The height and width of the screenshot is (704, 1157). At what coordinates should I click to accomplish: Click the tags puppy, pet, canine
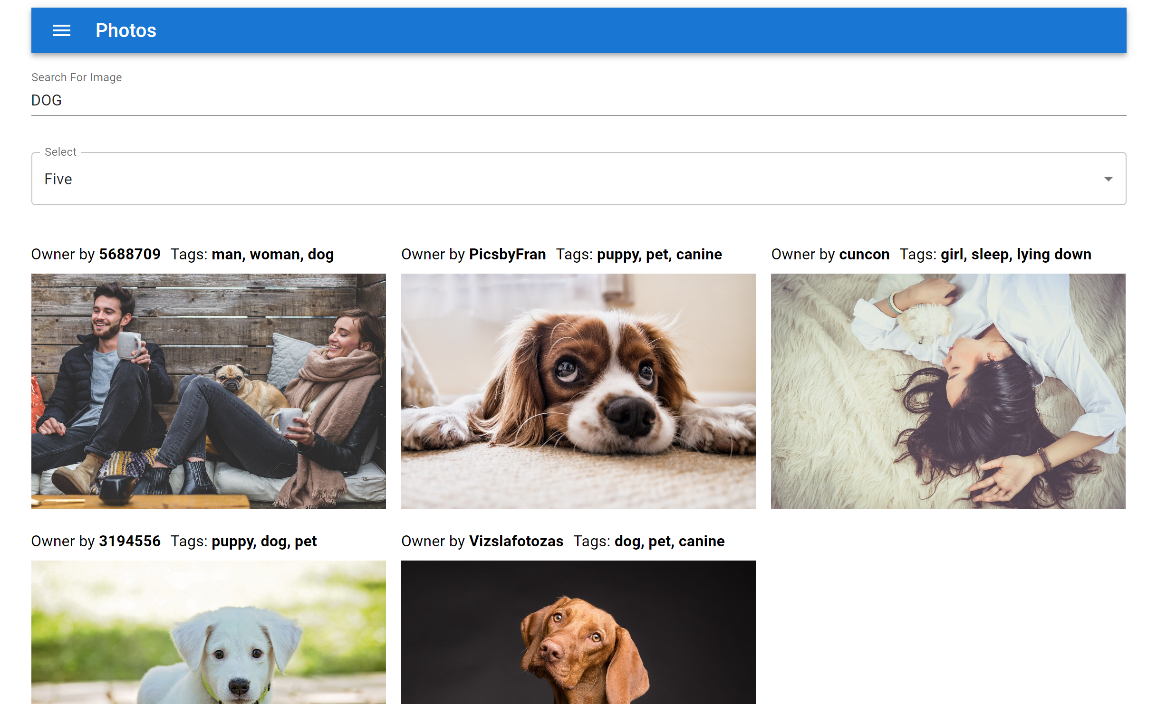pyautogui.click(x=659, y=254)
